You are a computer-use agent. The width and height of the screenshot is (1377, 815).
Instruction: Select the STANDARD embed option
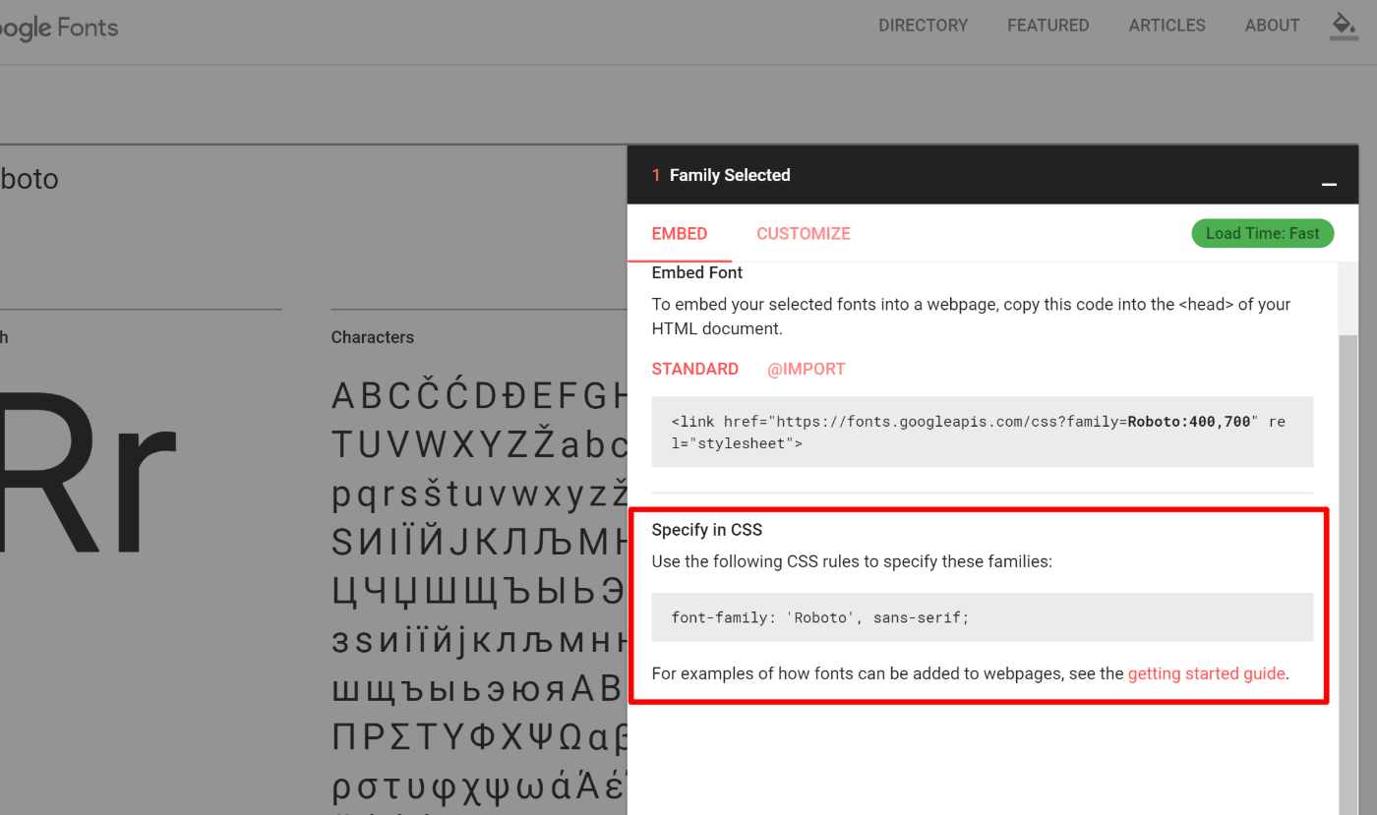pyautogui.click(x=694, y=369)
